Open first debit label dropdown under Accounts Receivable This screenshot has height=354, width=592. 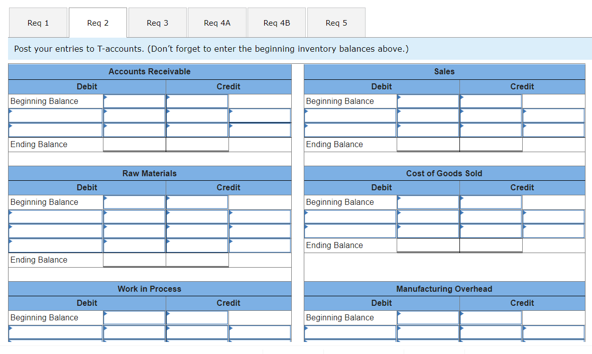[x=56, y=115]
